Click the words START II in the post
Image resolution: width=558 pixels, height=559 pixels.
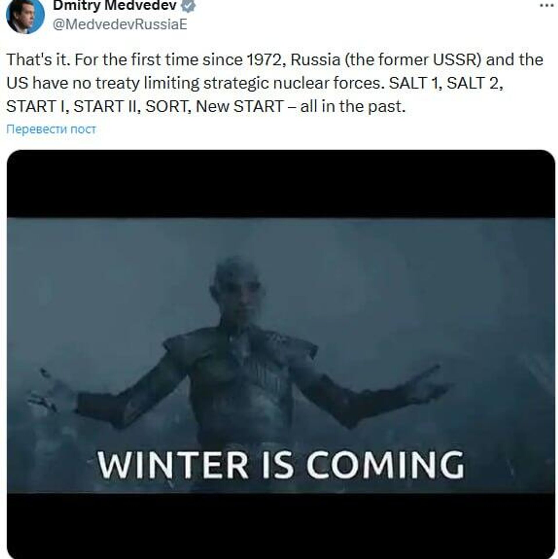pyautogui.click(x=107, y=106)
